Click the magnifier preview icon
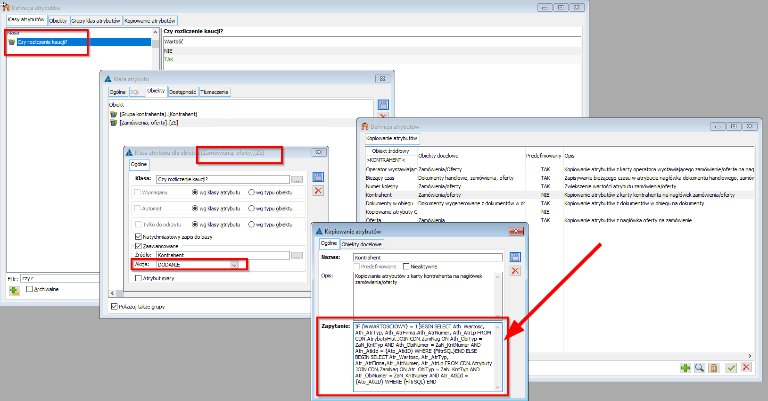 pyautogui.click(x=699, y=368)
